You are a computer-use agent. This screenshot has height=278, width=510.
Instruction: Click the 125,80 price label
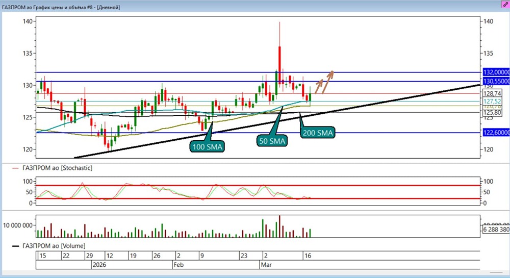(x=492, y=113)
